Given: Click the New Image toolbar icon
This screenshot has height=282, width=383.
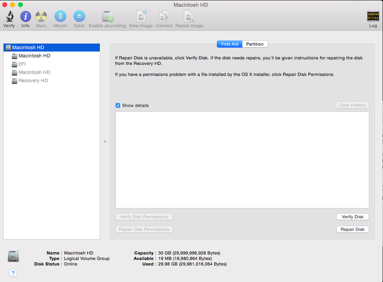Looking at the screenshot, I should [141, 17].
